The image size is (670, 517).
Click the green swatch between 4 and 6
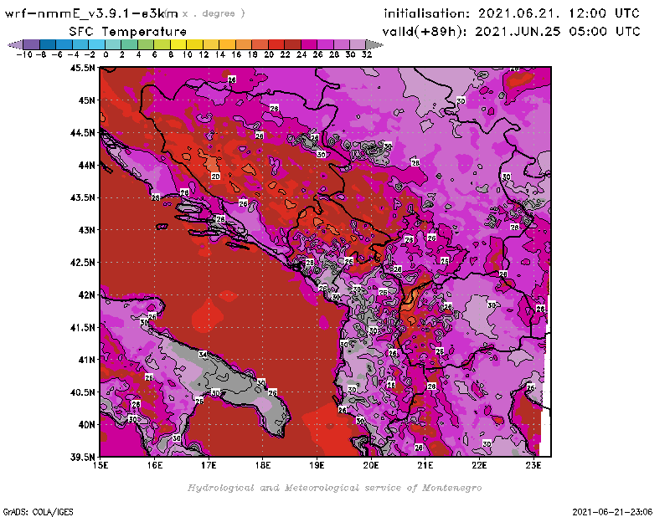146,44
